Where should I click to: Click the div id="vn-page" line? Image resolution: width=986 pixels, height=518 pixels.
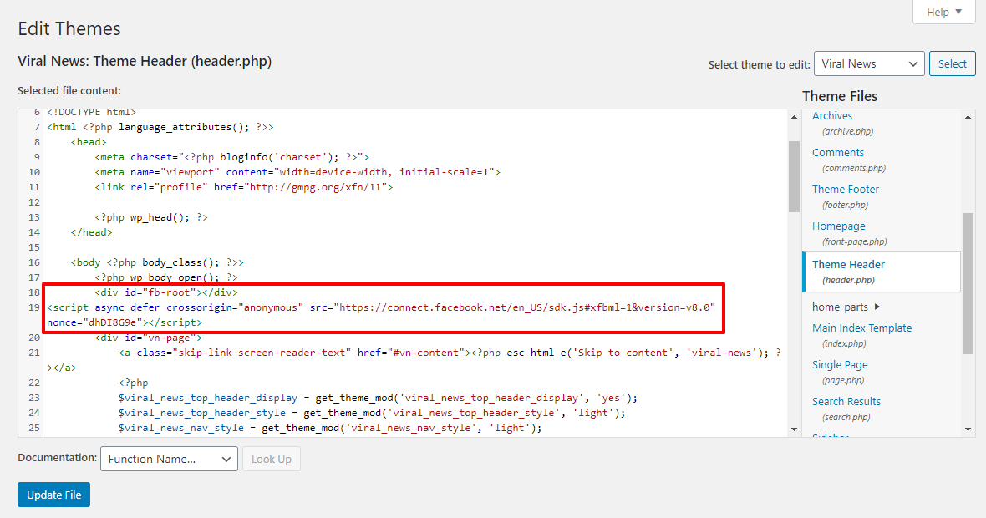click(x=149, y=338)
